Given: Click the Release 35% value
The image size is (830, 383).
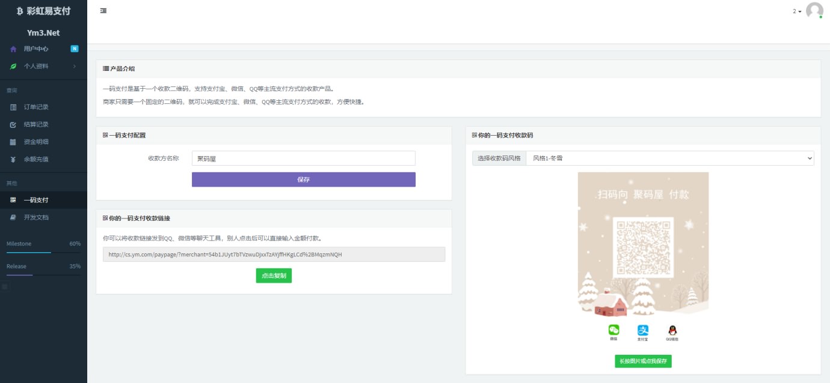Looking at the screenshot, I should (75, 266).
